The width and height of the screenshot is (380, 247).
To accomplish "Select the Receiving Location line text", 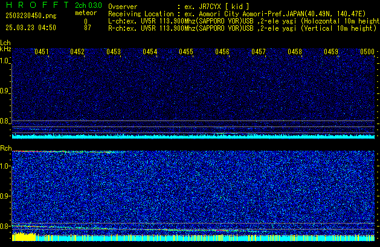I will click(x=237, y=14).
